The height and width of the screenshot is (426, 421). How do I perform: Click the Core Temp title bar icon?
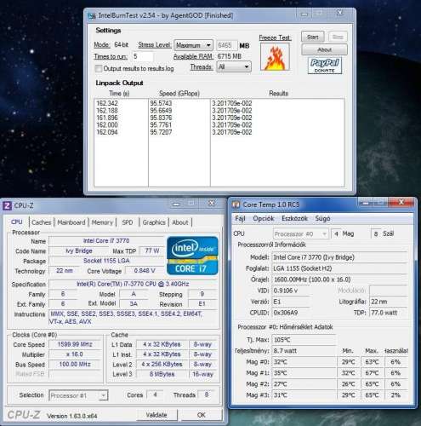pos(236,204)
